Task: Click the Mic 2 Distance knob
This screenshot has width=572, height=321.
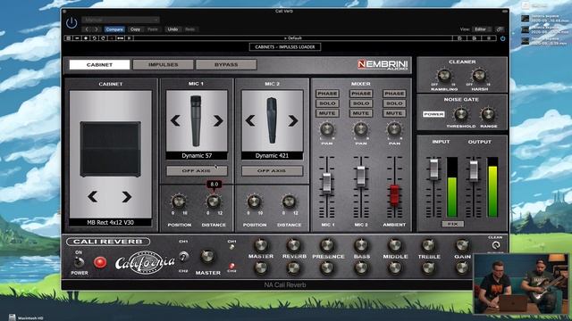Action: coord(289,202)
